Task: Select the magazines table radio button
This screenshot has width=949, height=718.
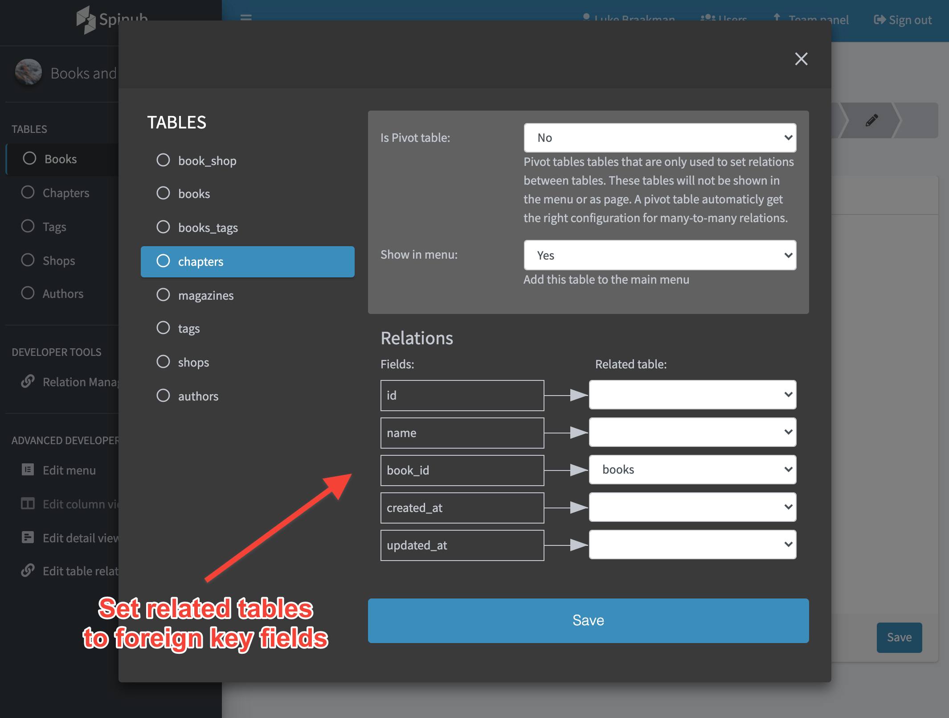Action: pos(163,295)
